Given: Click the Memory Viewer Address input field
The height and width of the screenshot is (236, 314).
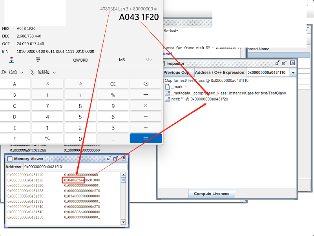Looking at the screenshot, I should point(75,167).
